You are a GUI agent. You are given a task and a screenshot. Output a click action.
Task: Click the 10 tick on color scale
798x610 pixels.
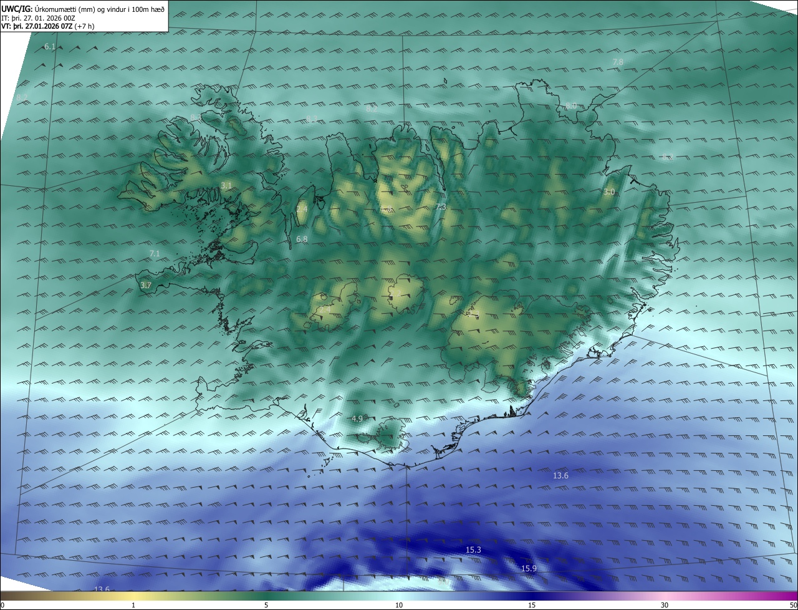click(x=399, y=605)
